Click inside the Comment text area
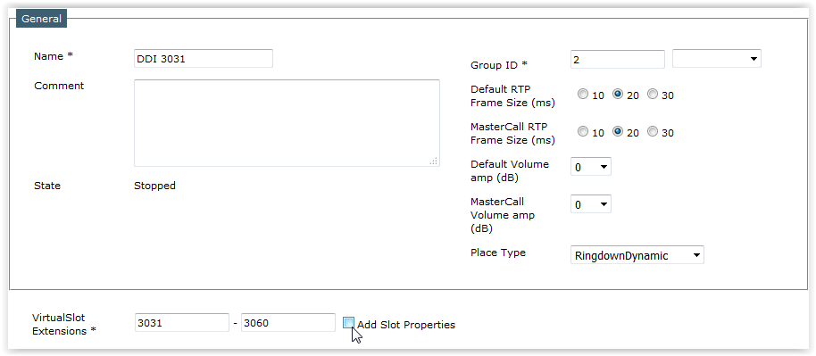 click(287, 123)
